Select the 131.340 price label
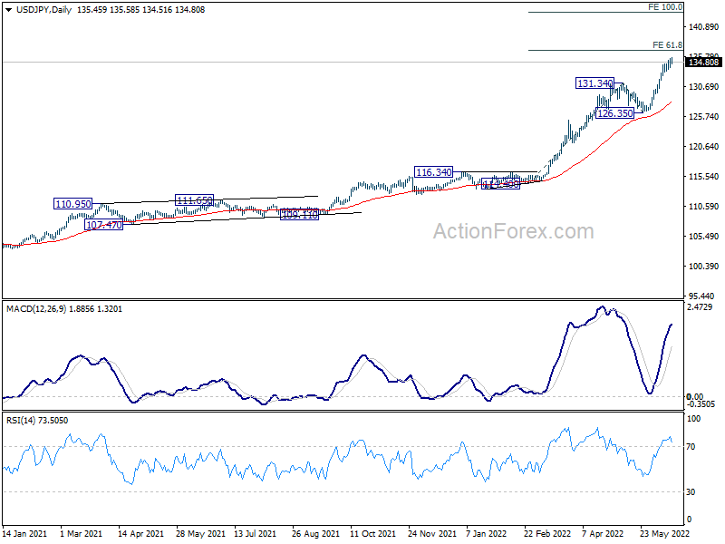 coord(594,83)
